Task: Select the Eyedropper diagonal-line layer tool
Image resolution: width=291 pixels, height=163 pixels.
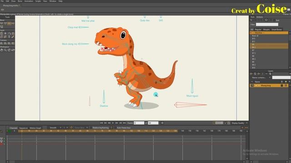Action: pyautogui.click(x=13, y=37)
